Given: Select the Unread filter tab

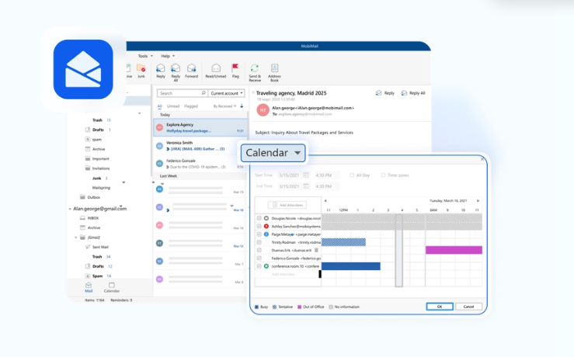Looking at the screenshot, I should click(173, 106).
